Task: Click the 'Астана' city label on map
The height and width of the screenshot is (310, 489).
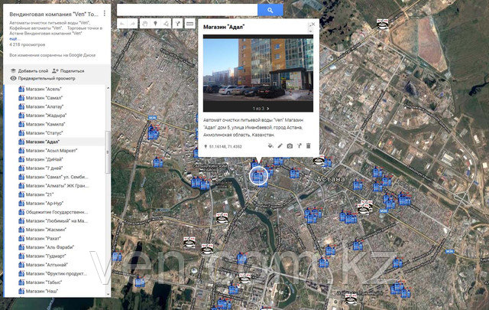Action: coord(331,179)
